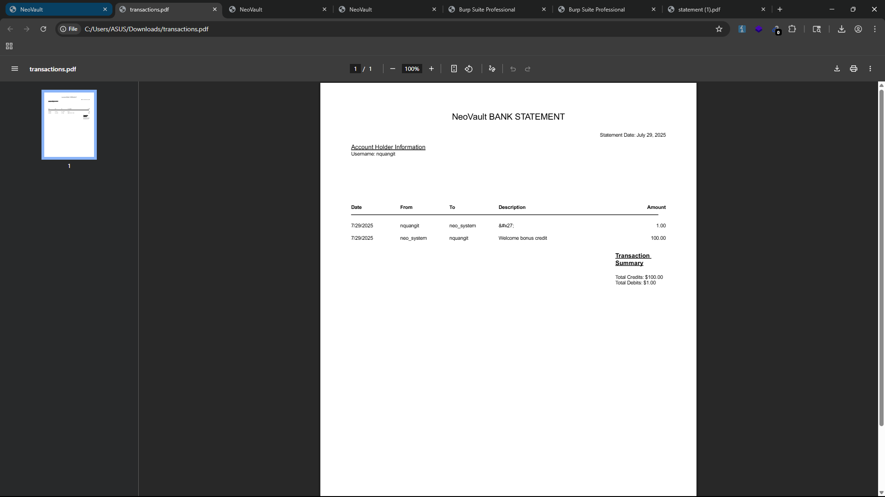Print the transactions PDF
Screen dimensions: 885x497
click(x=854, y=69)
